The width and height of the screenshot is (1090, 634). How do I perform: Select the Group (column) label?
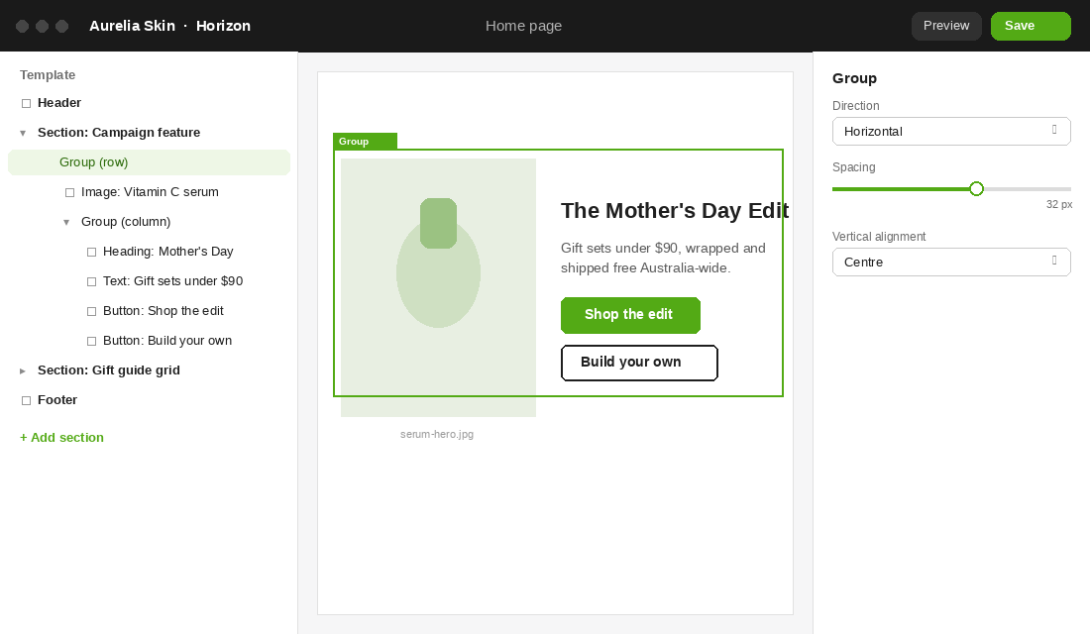(x=126, y=222)
